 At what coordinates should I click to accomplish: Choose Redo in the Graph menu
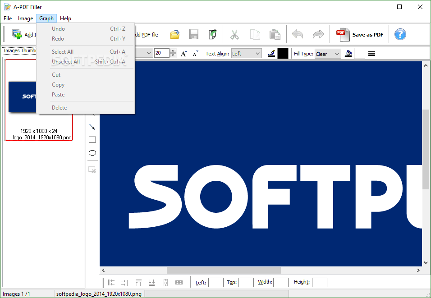tap(86, 39)
